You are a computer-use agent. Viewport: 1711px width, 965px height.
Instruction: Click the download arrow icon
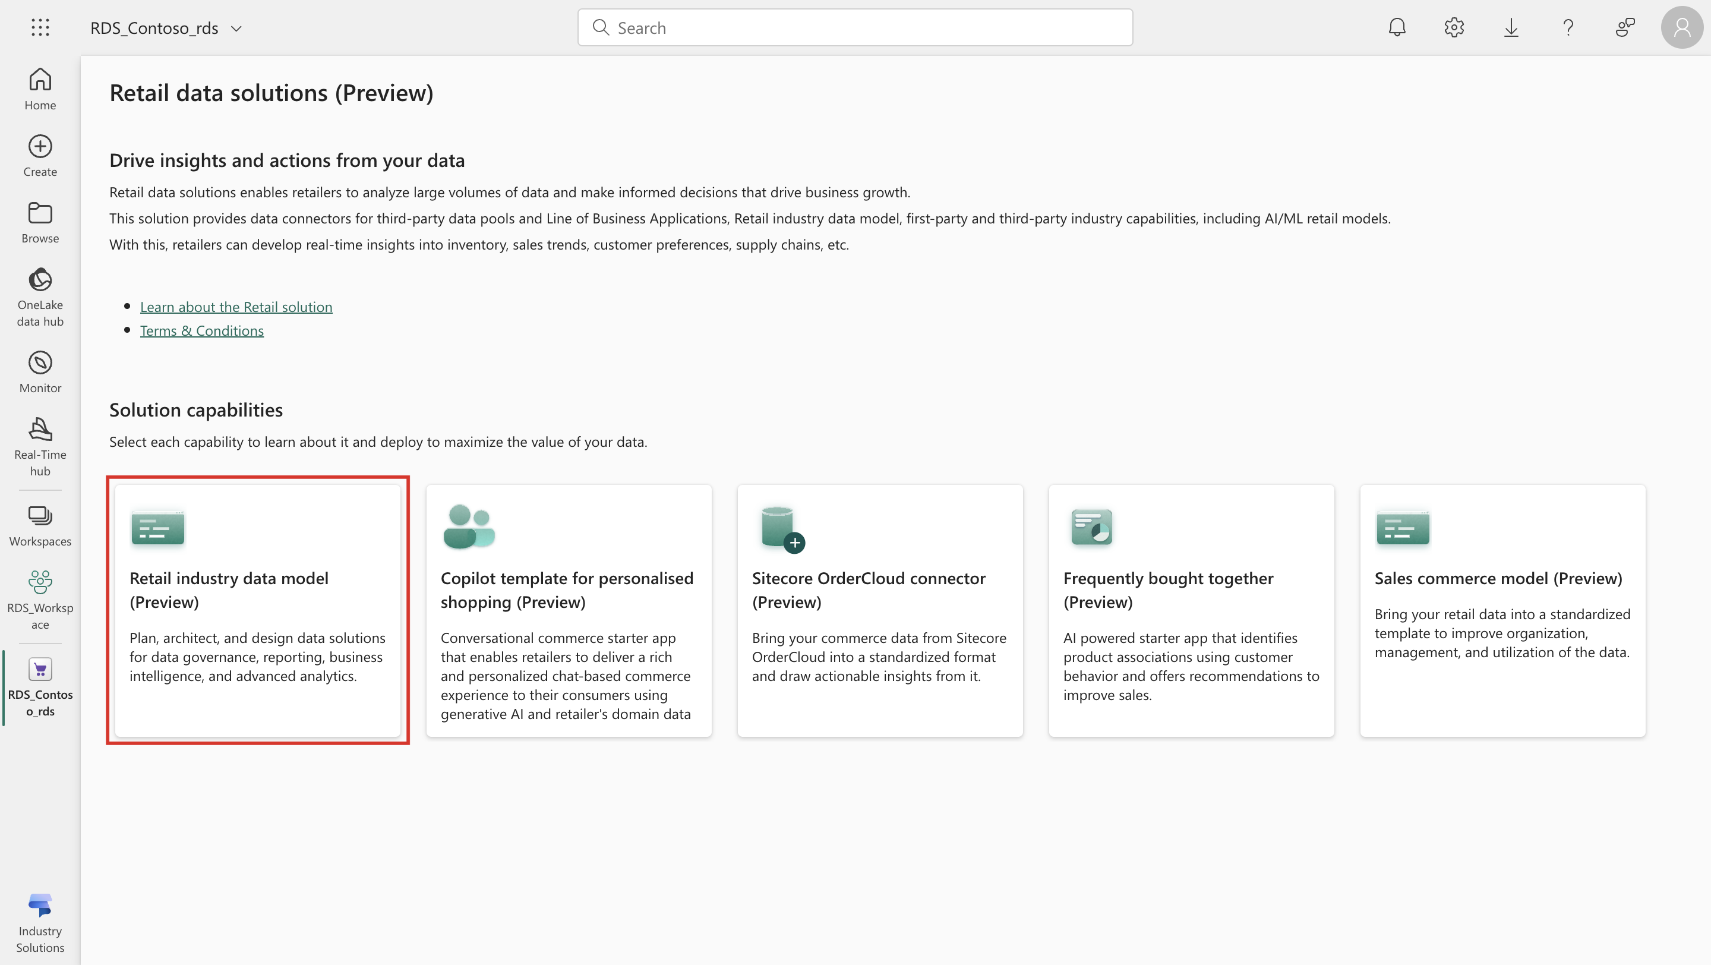coord(1511,27)
